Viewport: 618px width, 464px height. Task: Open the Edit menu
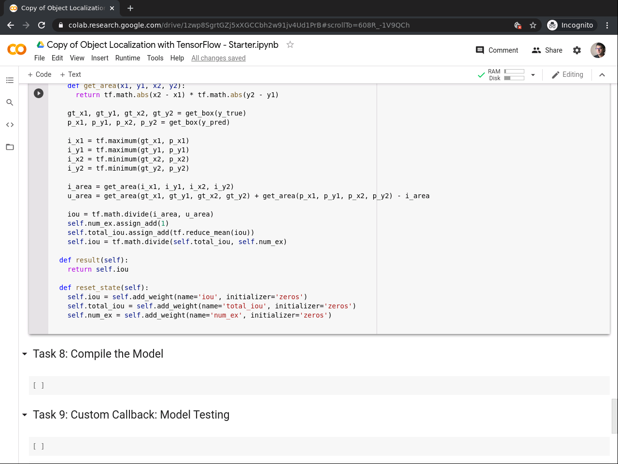(x=57, y=58)
